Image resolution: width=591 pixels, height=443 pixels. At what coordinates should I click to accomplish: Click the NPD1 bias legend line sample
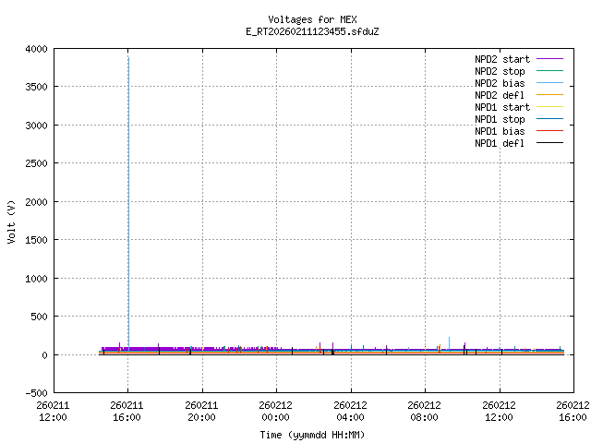(x=549, y=131)
